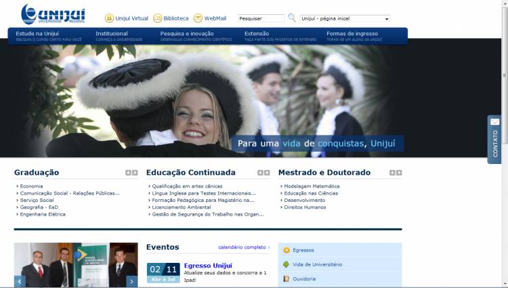Open Engenharia Elétrica course link
This screenshot has height=288, width=508.
43,214
